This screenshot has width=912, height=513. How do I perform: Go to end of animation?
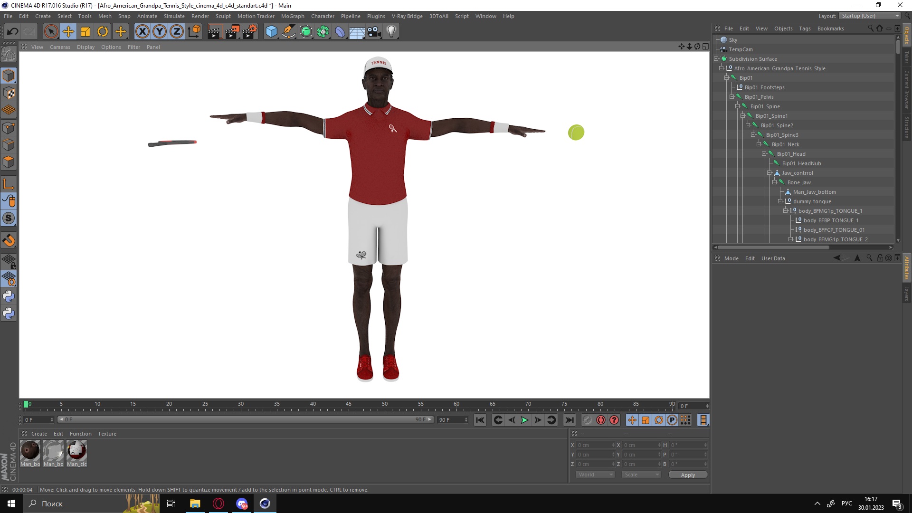coord(570,420)
